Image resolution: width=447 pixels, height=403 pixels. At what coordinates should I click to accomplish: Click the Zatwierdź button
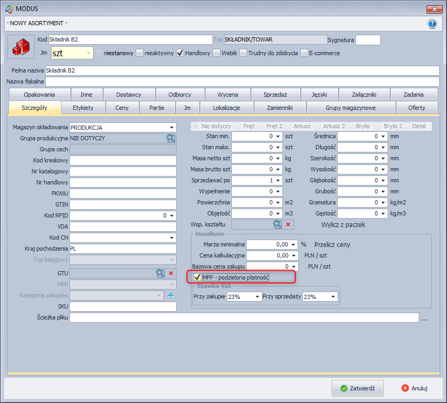tap(357, 388)
